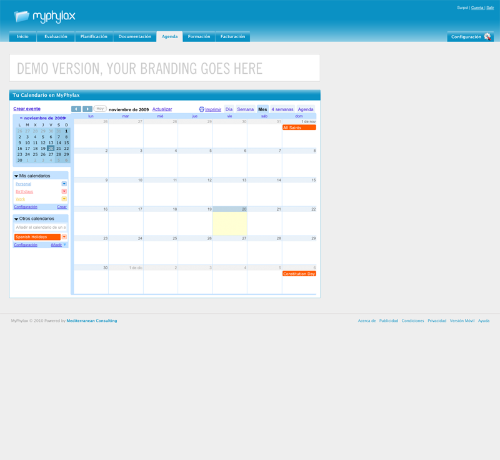This screenshot has width=500, height=460.
Task: Click the add calendar input field
Action: click(41, 227)
